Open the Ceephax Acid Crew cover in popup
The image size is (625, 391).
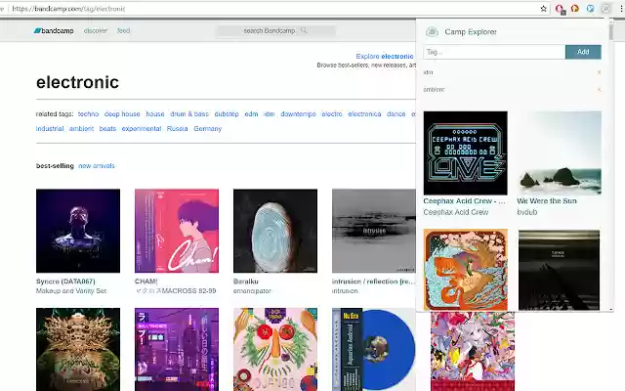point(465,153)
